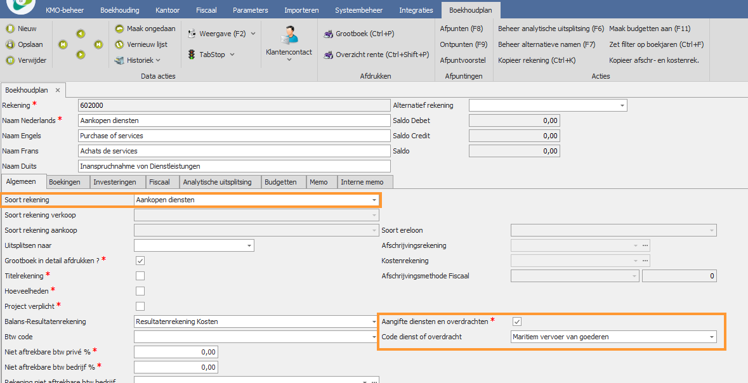Click the Verwijder trash icon

pos(10,61)
